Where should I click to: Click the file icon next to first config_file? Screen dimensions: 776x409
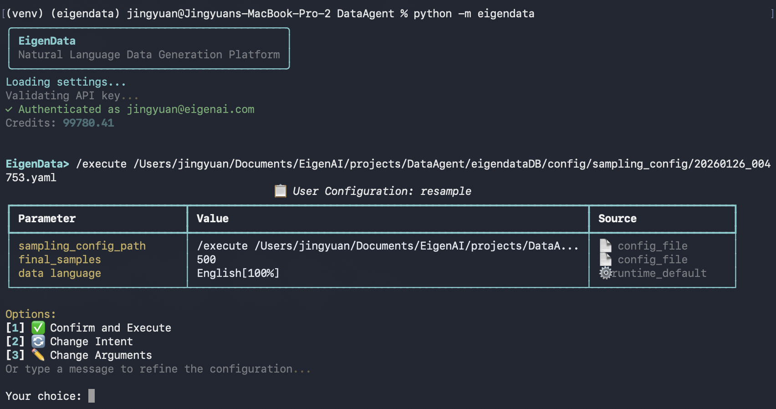[x=606, y=245]
